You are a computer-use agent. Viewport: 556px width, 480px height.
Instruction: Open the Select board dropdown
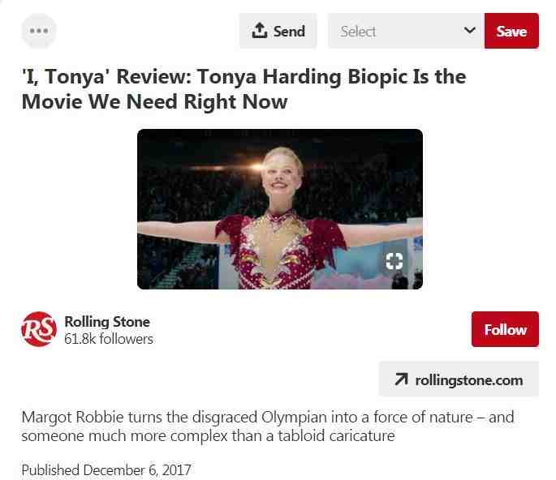[x=406, y=31]
